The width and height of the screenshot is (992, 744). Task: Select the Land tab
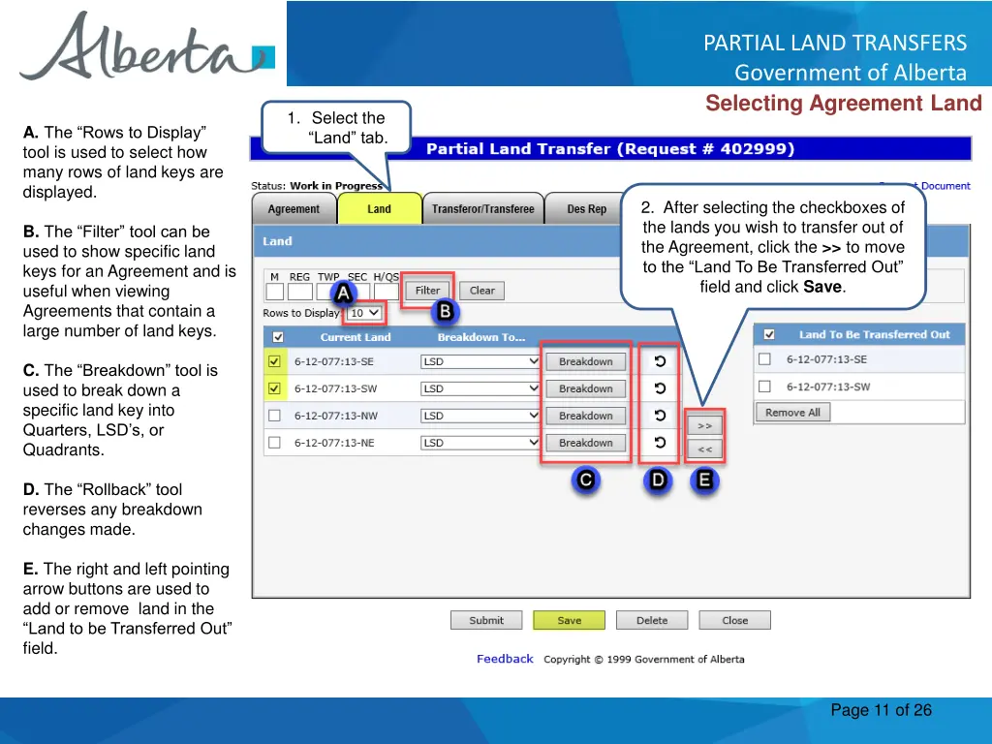(379, 209)
